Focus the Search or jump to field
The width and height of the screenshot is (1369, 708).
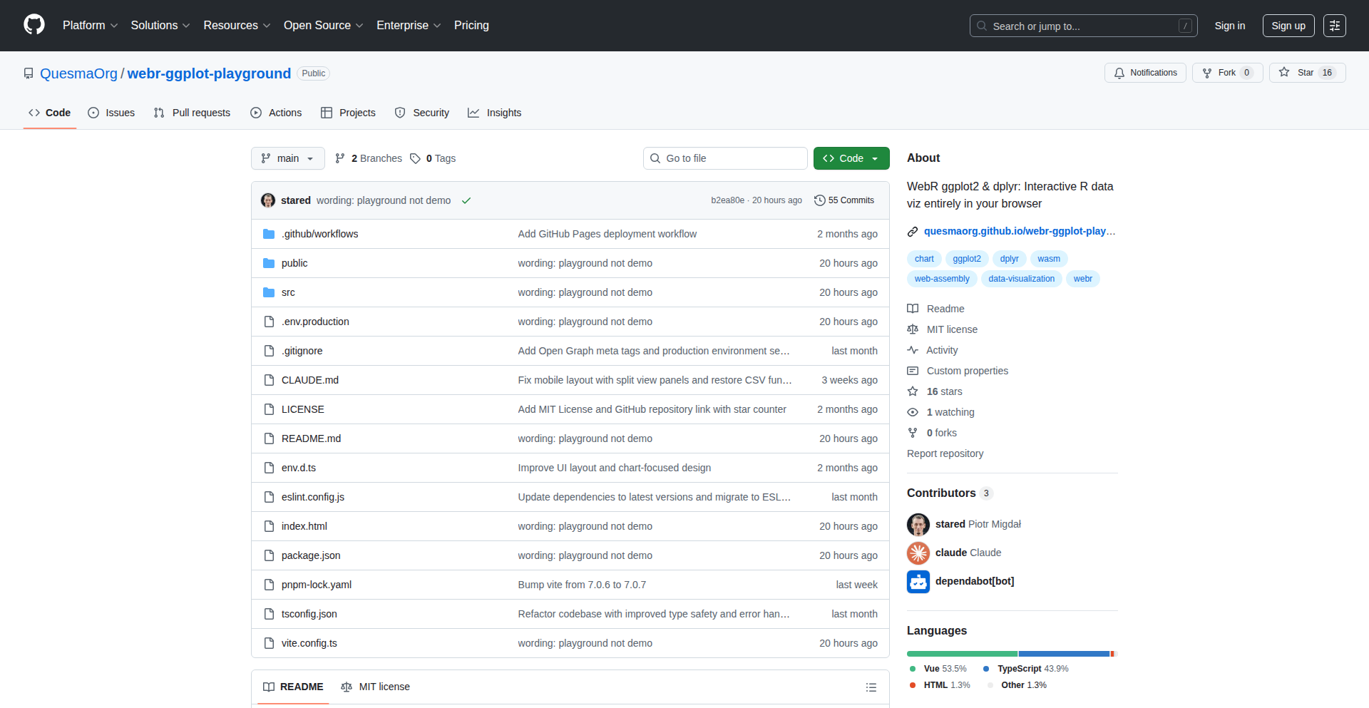[x=1083, y=26]
